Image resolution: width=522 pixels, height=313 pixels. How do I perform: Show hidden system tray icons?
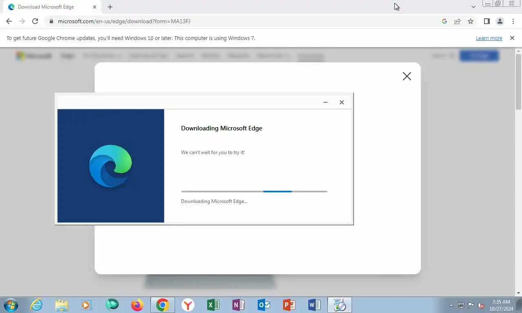coord(451,305)
